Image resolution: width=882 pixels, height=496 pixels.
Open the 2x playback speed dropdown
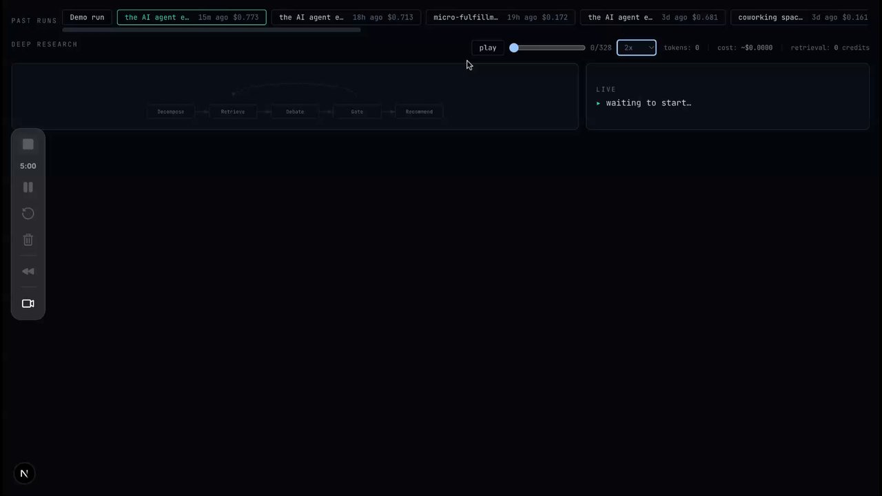pos(637,48)
